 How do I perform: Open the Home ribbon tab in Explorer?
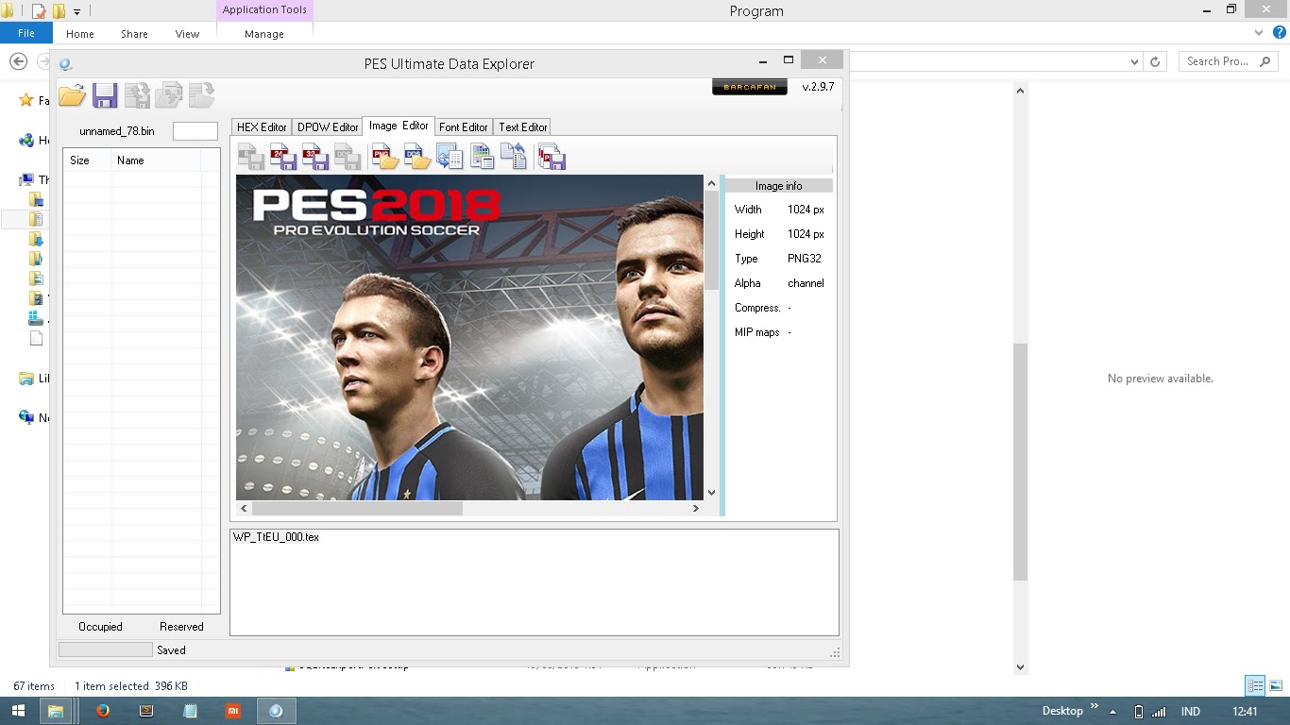pos(80,34)
